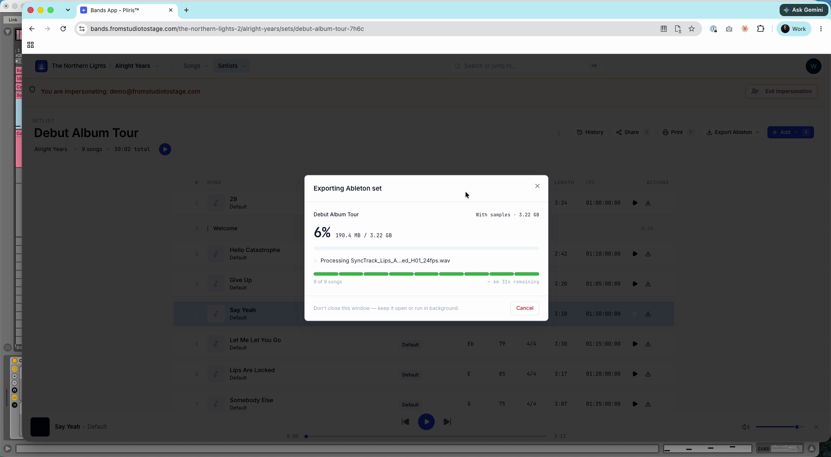
Task: Download Hello Catastrophe
Action: tap(648, 254)
